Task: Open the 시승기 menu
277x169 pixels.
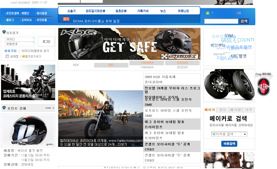Action: pyautogui.click(x=71, y=11)
